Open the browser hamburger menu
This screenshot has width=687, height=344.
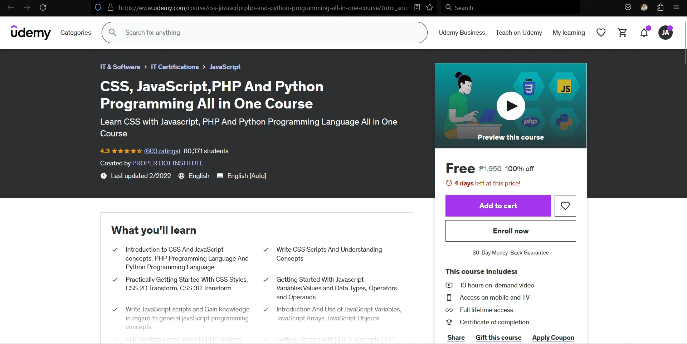pyautogui.click(x=676, y=8)
